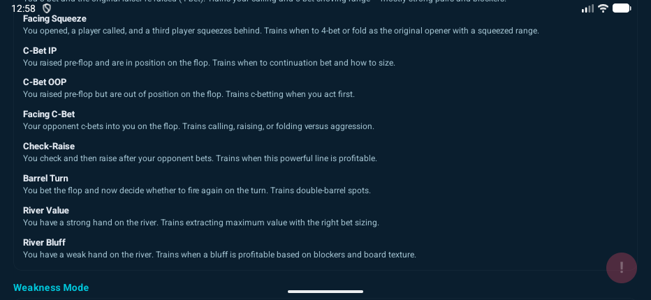Viewport: 651px width, 300px height.
Task: Tap the home gesture bar at bottom
Action: coord(325,292)
